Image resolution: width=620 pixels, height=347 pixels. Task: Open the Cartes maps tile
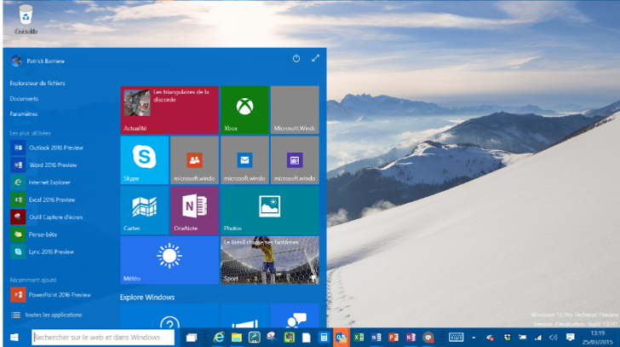pos(144,210)
